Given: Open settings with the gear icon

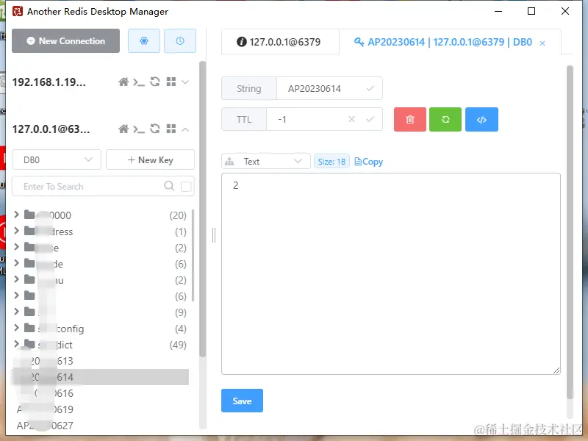Looking at the screenshot, I should click(x=144, y=41).
